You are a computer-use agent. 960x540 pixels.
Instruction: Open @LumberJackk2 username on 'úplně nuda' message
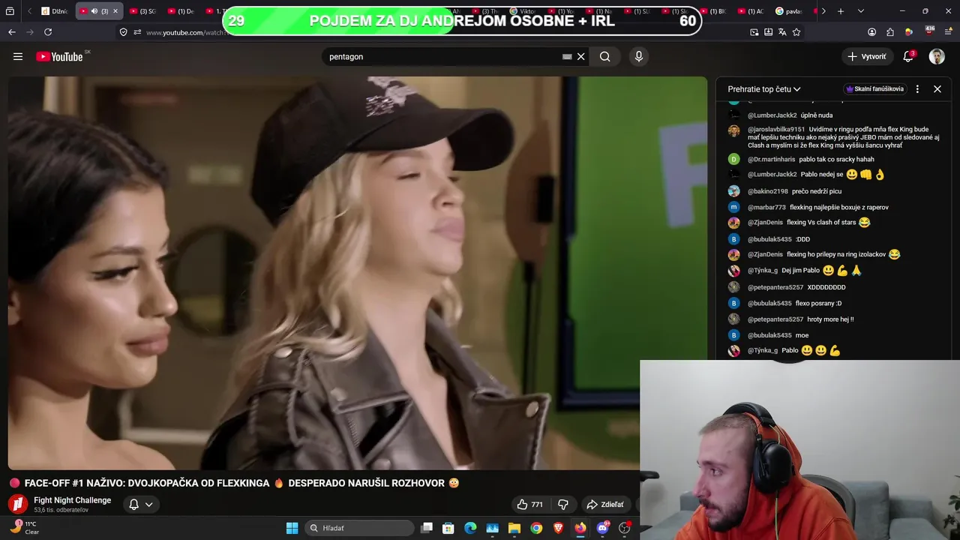(x=772, y=115)
